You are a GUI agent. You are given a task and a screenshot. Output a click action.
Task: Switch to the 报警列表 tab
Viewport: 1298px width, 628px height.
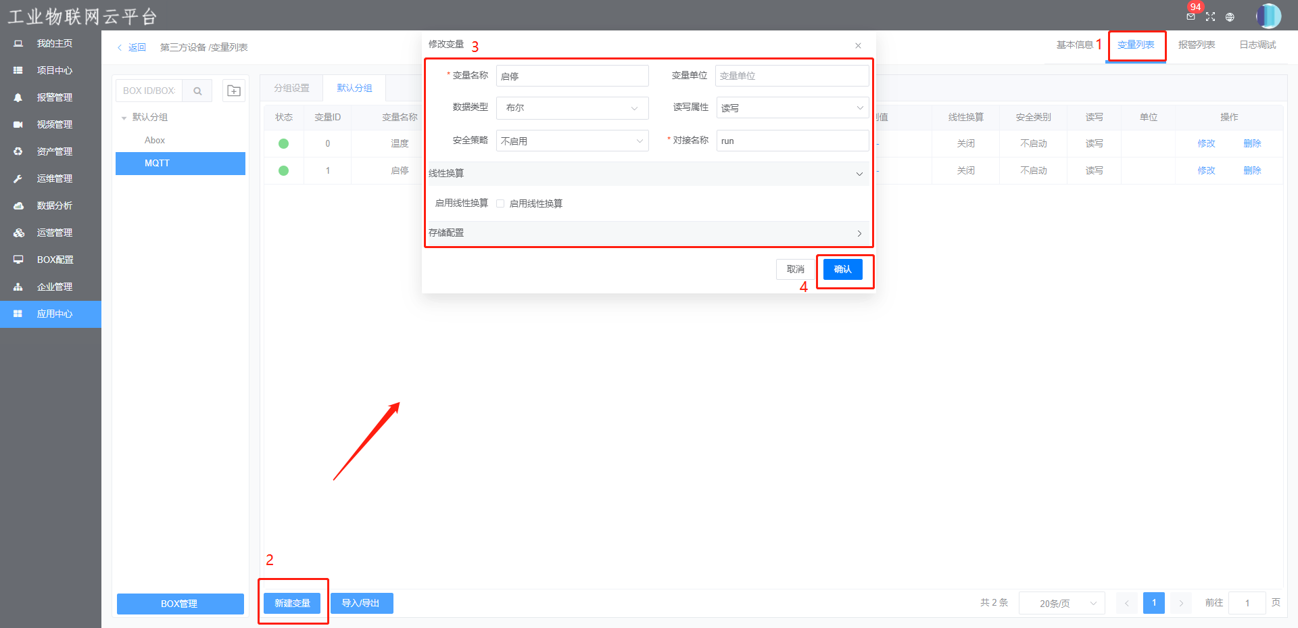[1196, 45]
